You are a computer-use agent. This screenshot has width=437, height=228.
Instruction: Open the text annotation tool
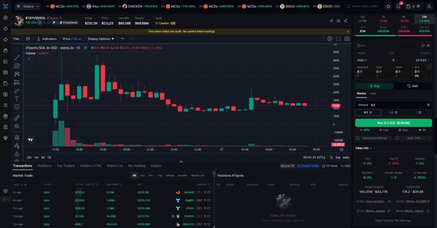[17, 99]
